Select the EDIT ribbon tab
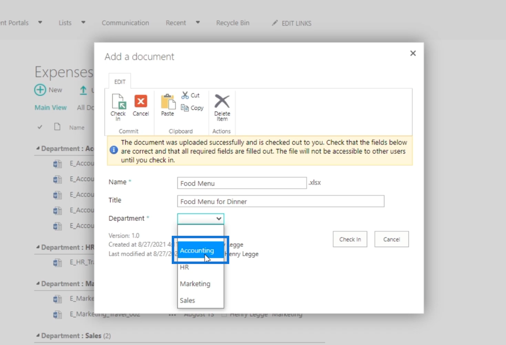This screenshot has height=345, width=506. tap(120, 82)
